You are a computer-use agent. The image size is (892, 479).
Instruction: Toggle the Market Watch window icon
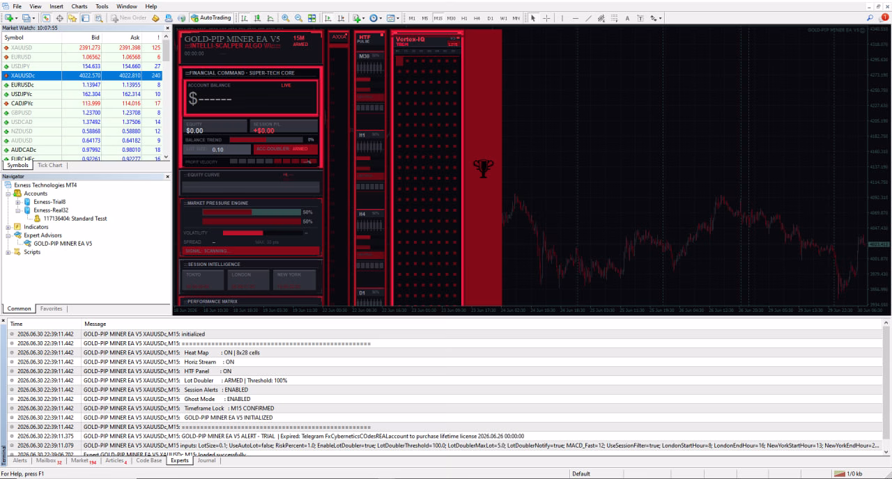[x=46, y=17]
